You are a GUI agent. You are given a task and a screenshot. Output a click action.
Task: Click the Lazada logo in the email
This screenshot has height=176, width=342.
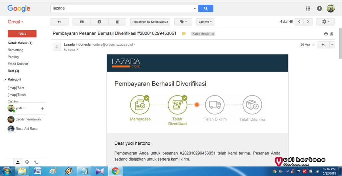click(126, 63)
